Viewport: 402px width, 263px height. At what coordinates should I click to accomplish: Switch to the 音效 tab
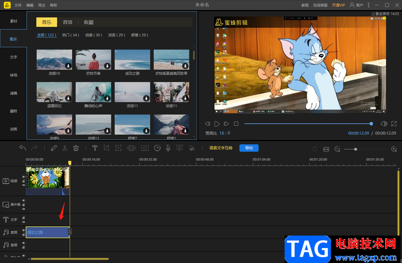68,22
